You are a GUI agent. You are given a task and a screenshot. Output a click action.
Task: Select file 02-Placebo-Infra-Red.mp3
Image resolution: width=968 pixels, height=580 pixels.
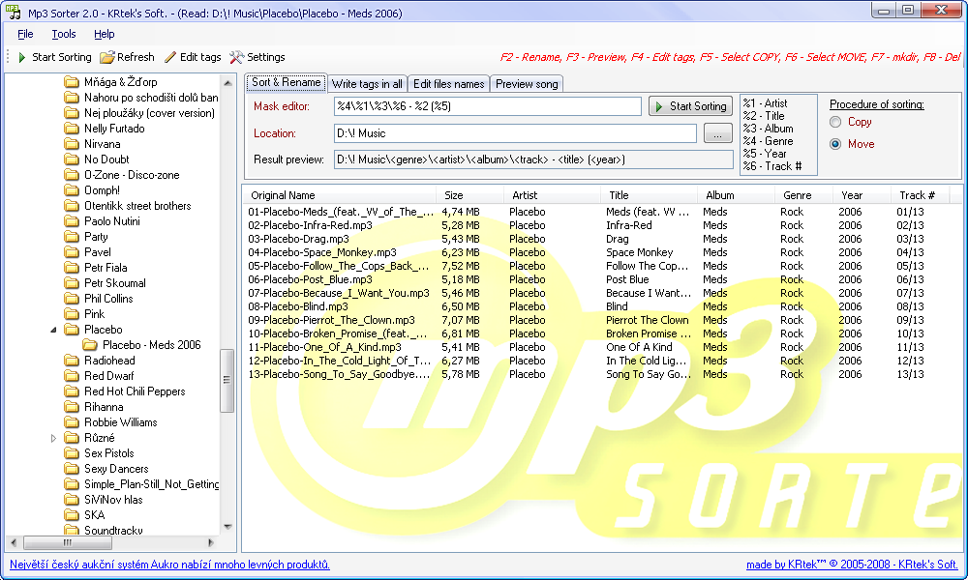click(x=310, y=225)
